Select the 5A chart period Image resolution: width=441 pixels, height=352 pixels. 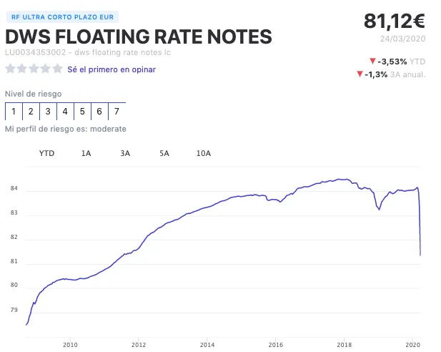tap(164, 153)
